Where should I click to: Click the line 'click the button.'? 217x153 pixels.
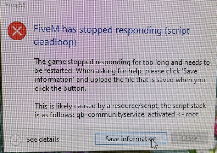pyautogui.click(x=60, y=88)
